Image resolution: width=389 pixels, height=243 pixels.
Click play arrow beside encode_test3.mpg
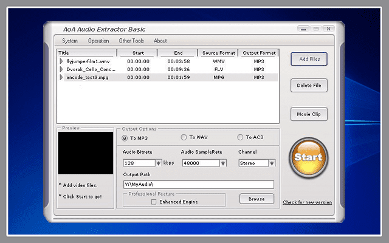pos(61,77)
